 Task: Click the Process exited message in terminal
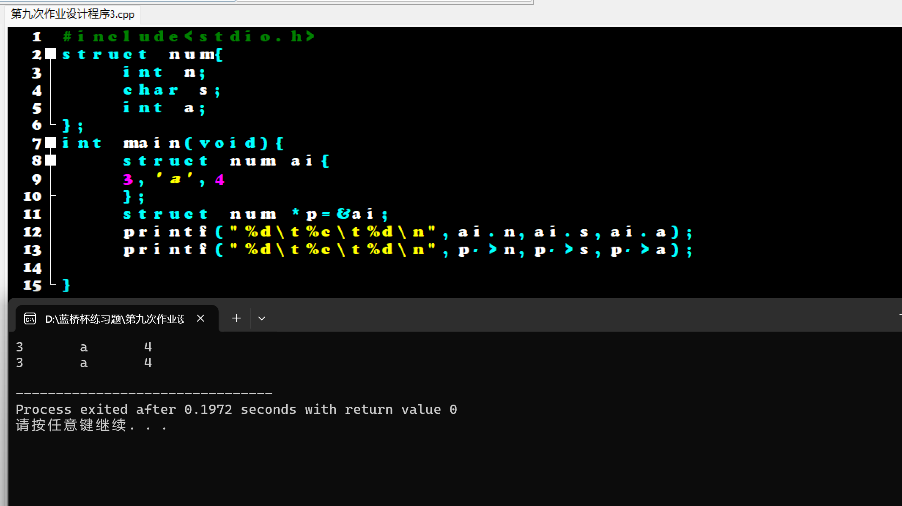(236, 409)
